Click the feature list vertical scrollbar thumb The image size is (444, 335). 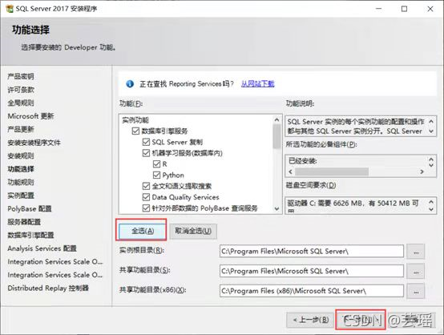click(x=277, y=136)
